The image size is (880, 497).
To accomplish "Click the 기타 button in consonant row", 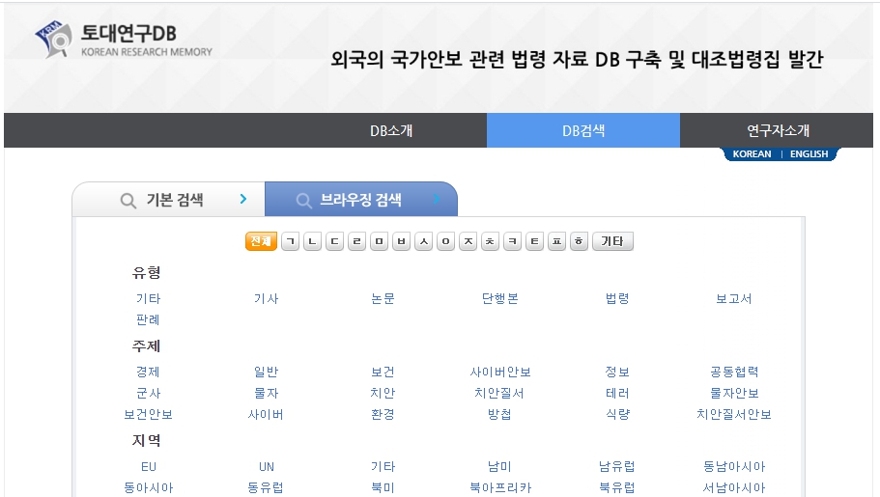I will point(612,242).
